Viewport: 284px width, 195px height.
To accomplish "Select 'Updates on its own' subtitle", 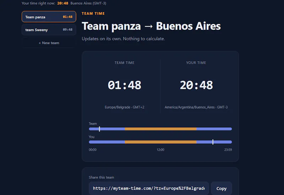I will pos(123,39).
